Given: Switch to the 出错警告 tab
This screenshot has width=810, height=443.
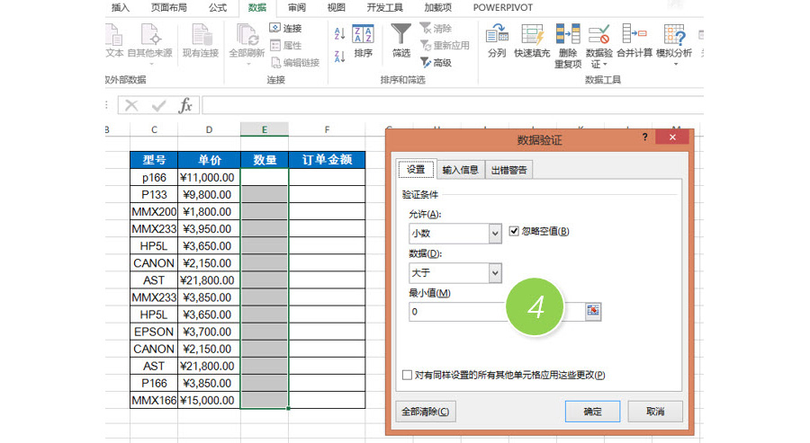Looking at the screenshot, I should pyautogui.click(x=509, y=170).
